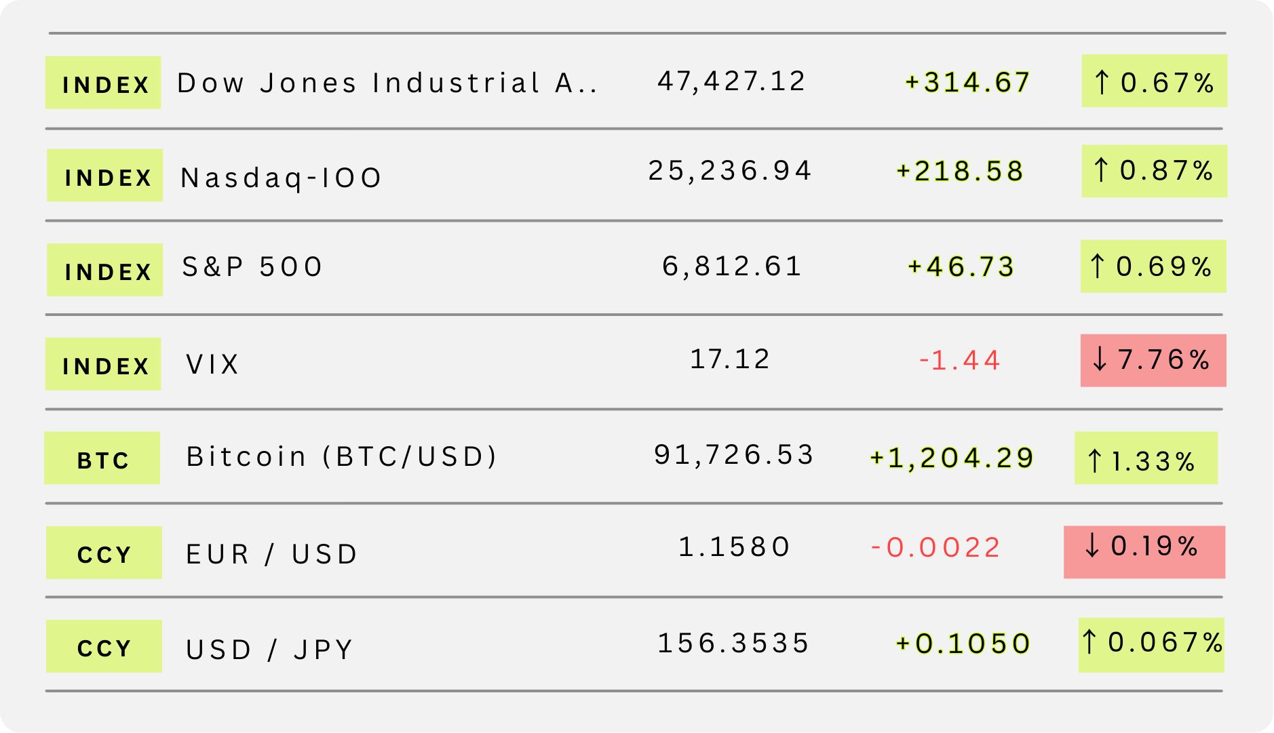Viewport: 1274px width, 733px height.
Task: Click the CCY tag beside USD / JPY
Action: point(104,646)
